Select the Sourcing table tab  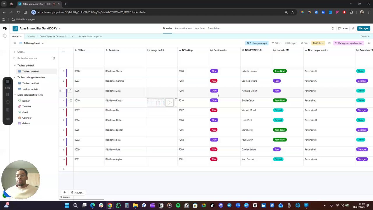(x=31, y=36)
